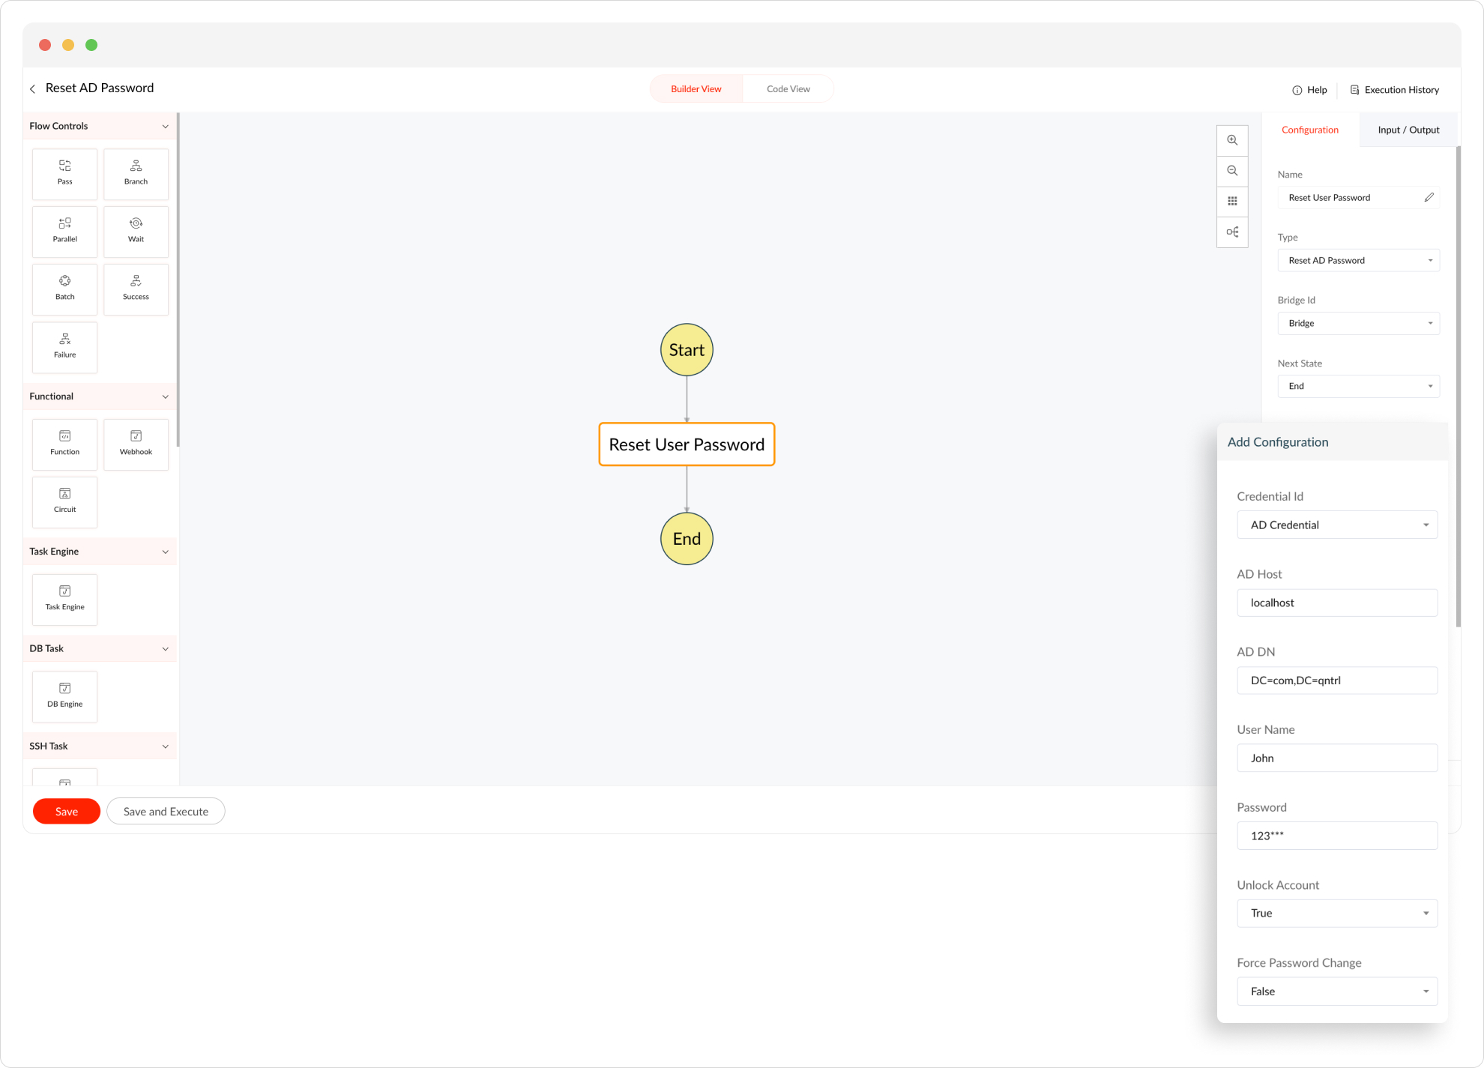Edit name with the pencil icon

[1429, 197]
